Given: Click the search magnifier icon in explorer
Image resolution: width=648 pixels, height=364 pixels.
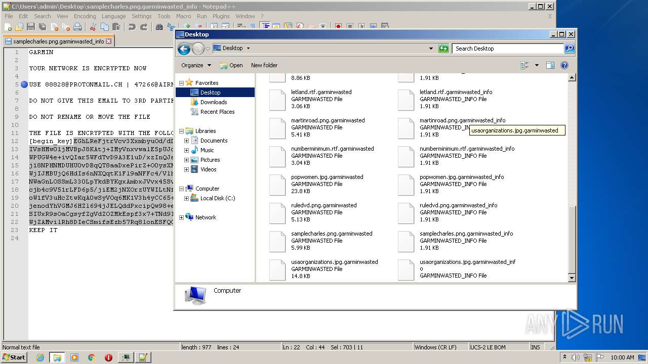Looking at the screenshot, I should (570, 49).
